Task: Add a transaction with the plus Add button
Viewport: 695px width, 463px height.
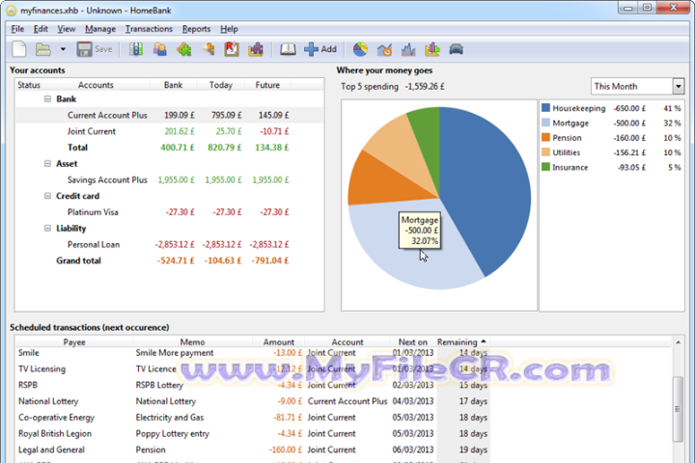Action: (320, 49)
